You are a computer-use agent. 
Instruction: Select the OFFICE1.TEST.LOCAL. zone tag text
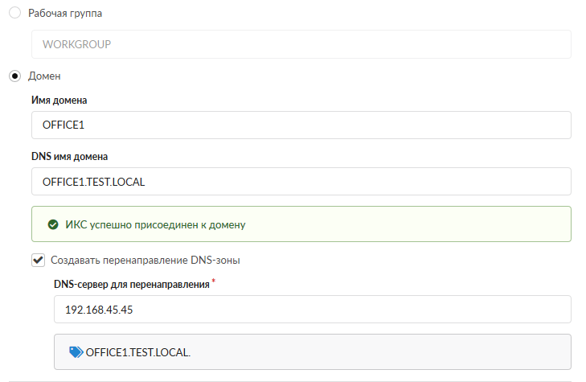pos(138,351)
